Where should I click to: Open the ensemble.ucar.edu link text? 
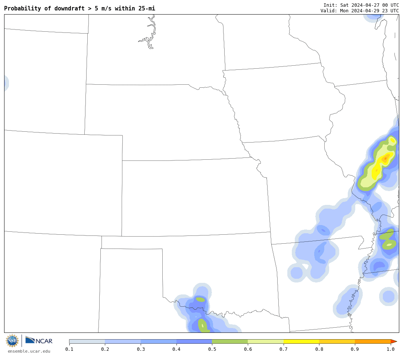point(29,351)
